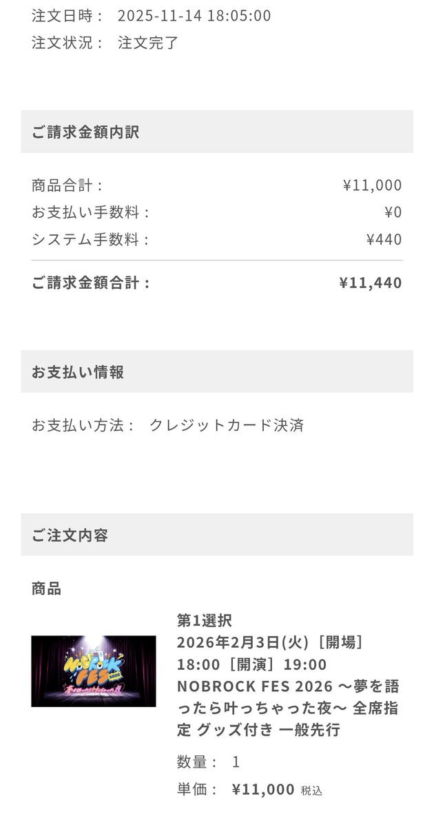
Task: Click the 商品 heading above the thumbnail
Action: (46, 589)
